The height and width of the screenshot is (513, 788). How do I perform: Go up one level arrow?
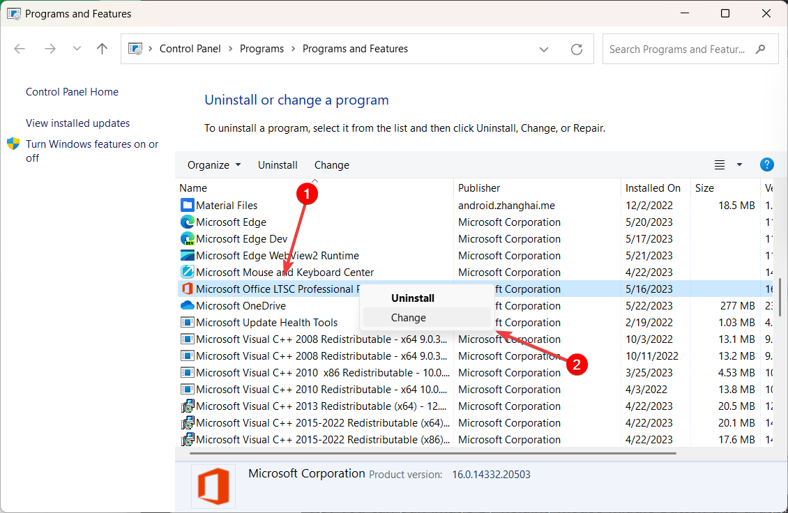click(x=102, y=49)
